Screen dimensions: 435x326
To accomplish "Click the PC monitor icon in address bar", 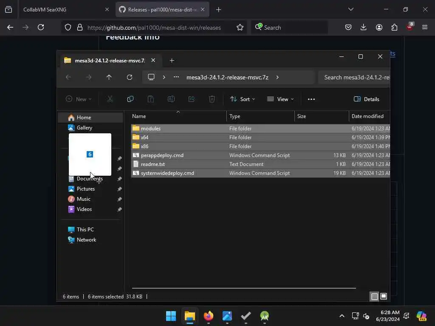I will click(151, 77).
